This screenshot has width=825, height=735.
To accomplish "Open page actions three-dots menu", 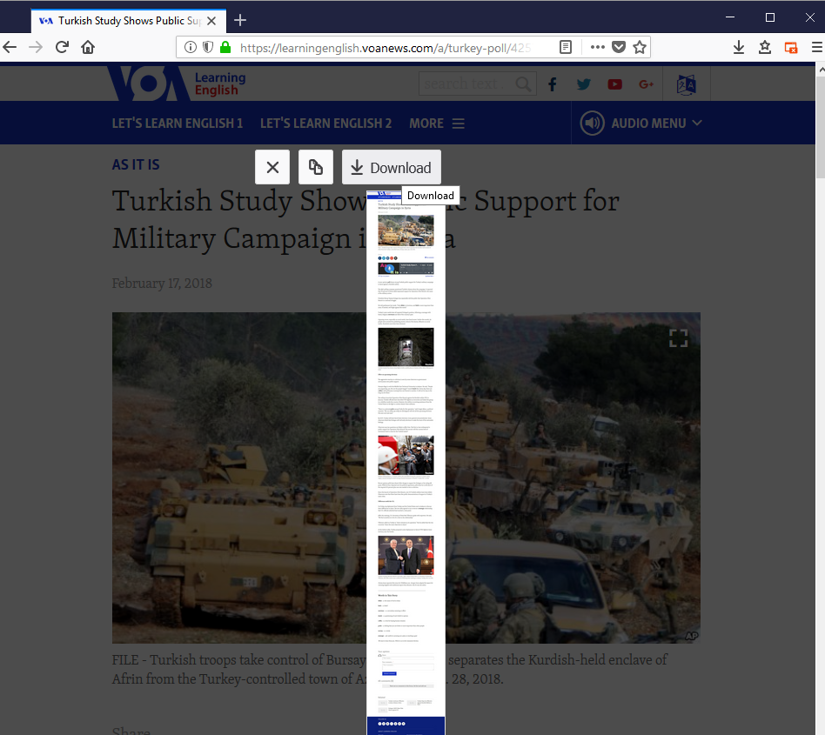I will click(x=597, y=48).
